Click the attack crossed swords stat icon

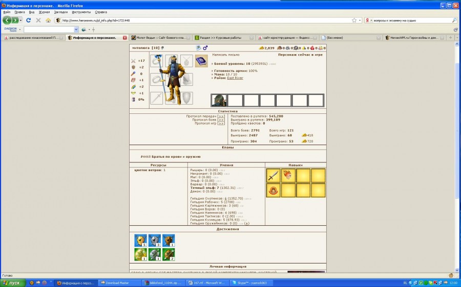tap(133, 61)
